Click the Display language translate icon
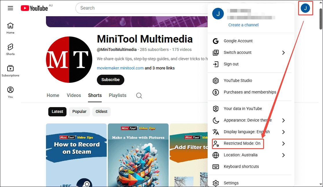Image resolution: width=323 pixels, height=187 pixels. [216, 132]
